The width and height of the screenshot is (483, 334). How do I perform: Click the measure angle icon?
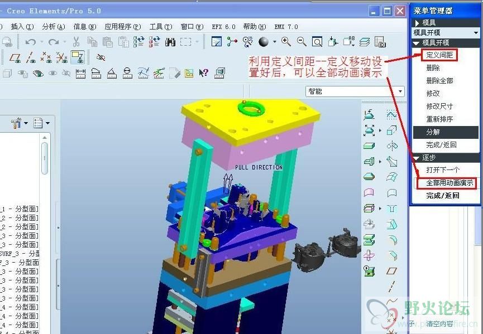tap(112, 73)
